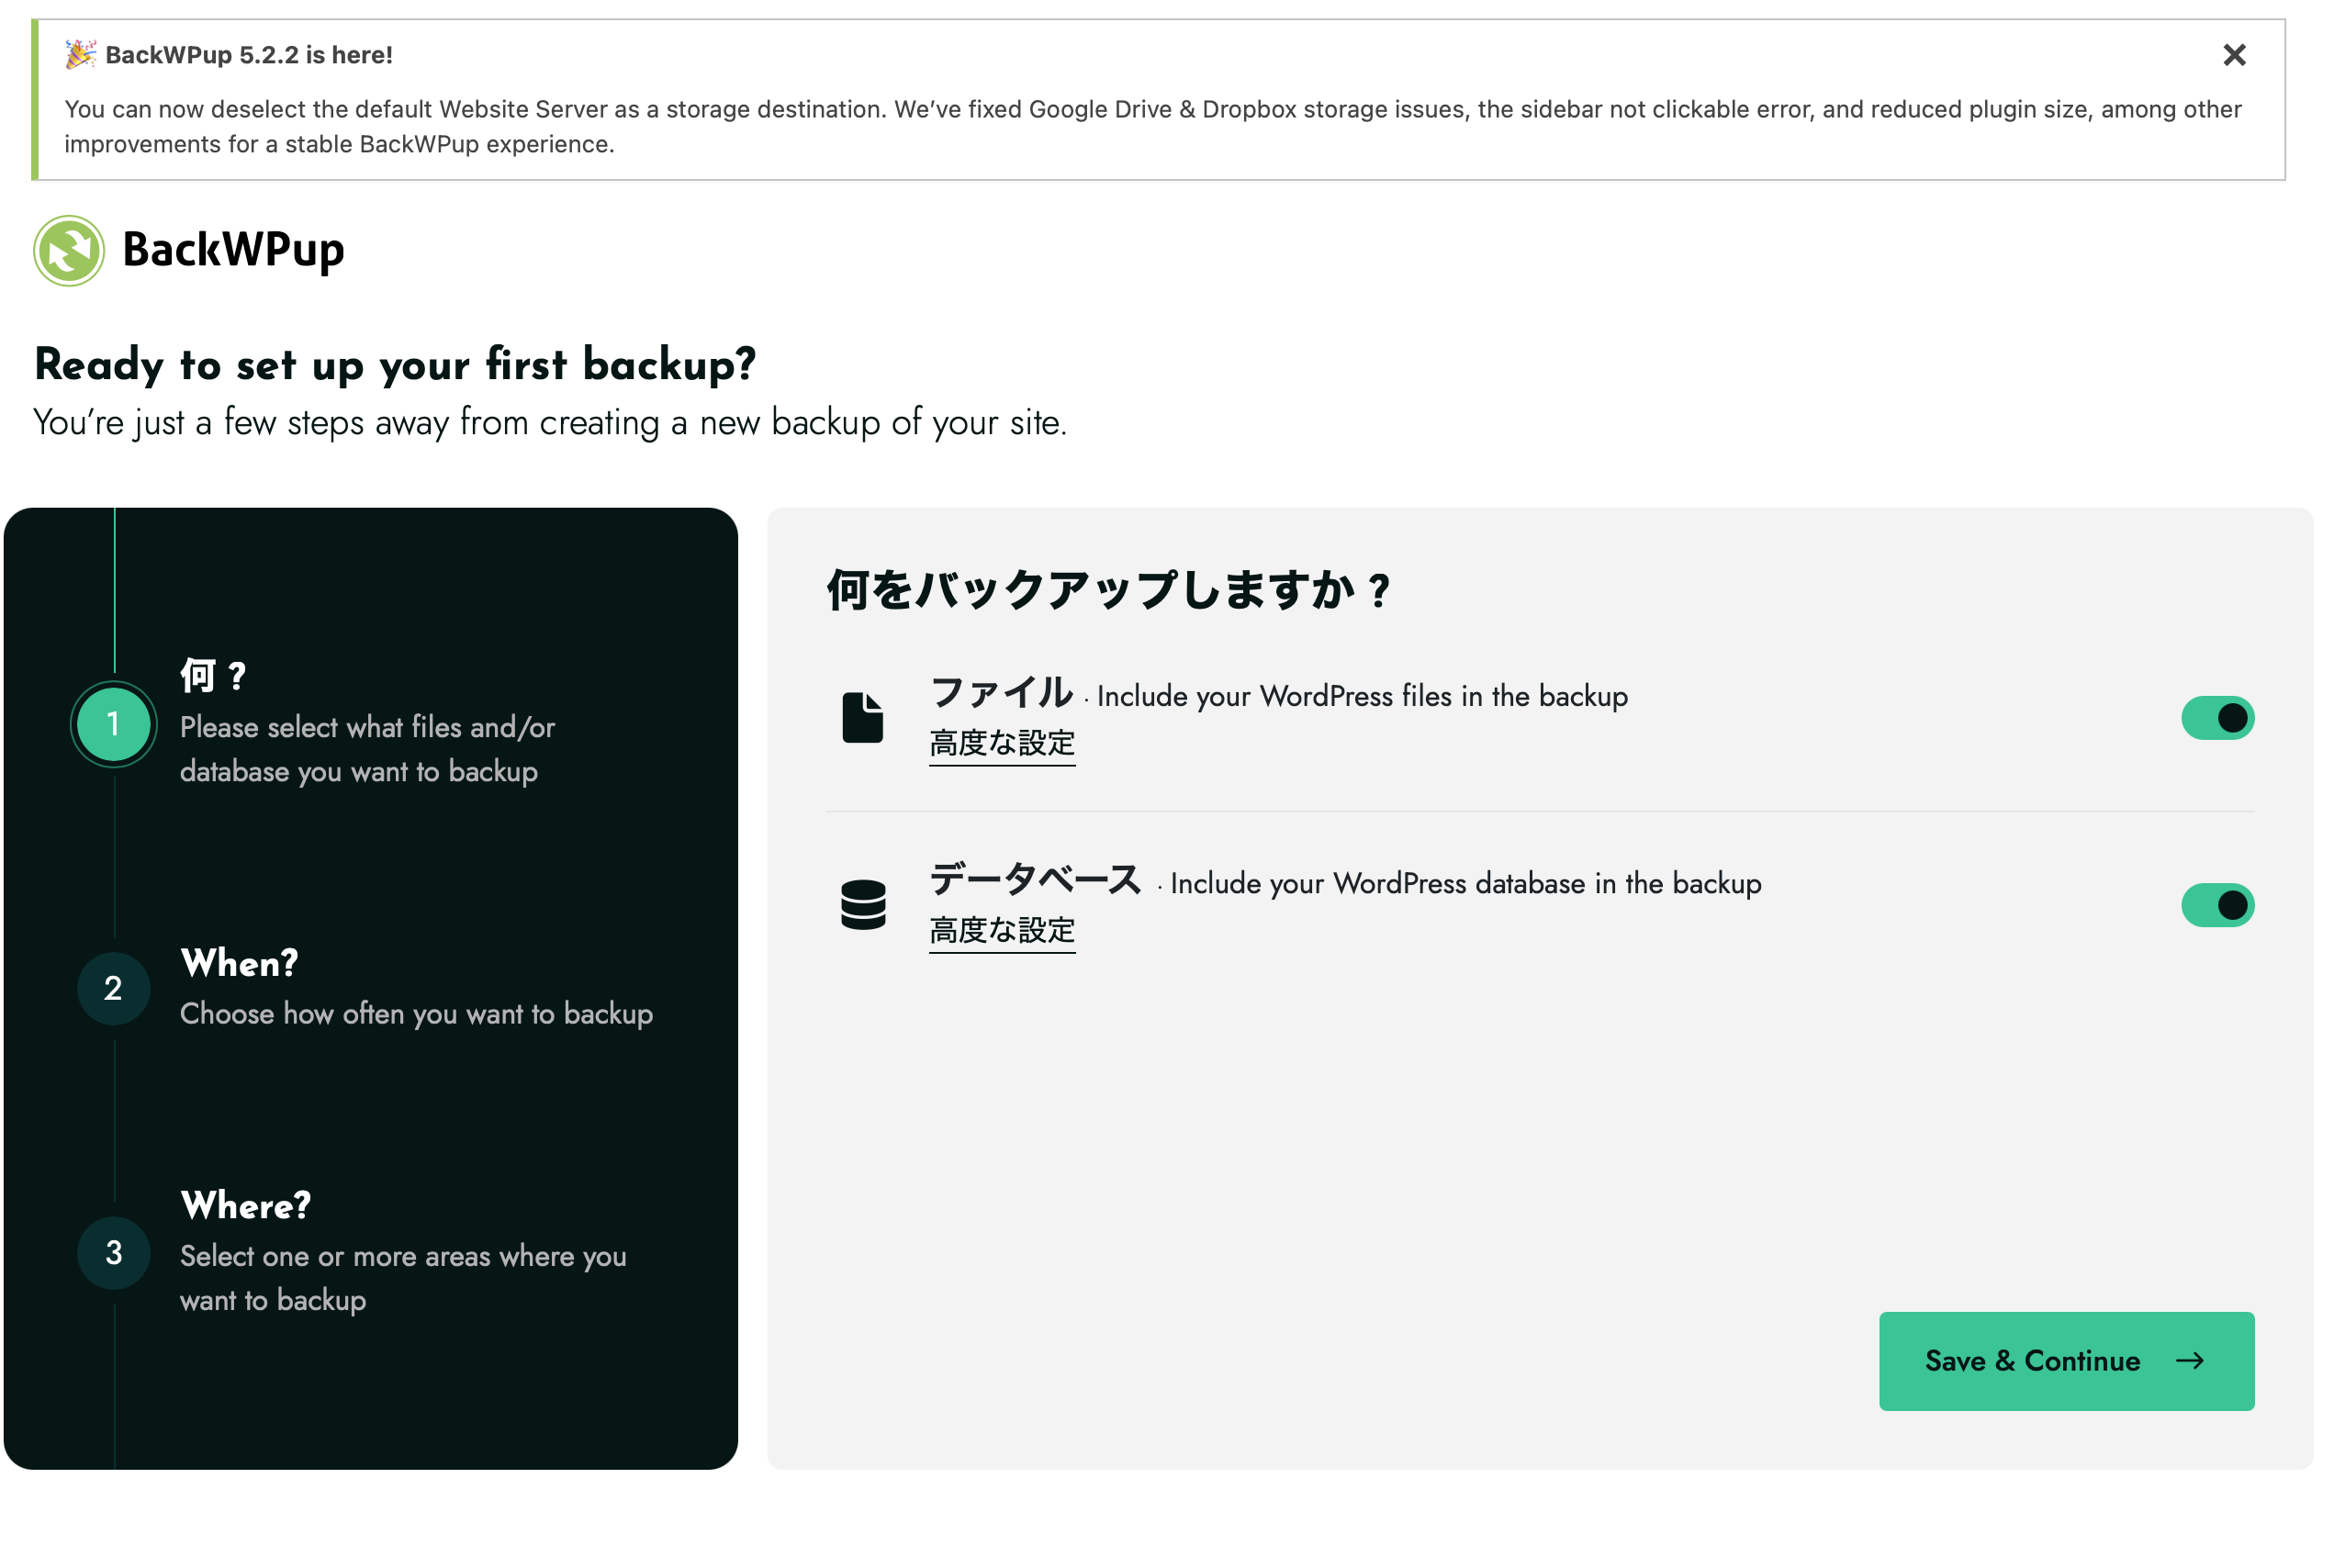Click 'Include your WordPress files in the backup'
2334x1568 pixels.
(x=1362, y=696)
